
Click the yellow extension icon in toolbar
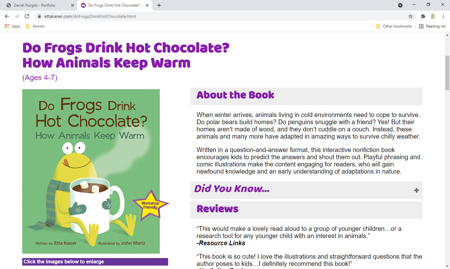coord(433,16)
